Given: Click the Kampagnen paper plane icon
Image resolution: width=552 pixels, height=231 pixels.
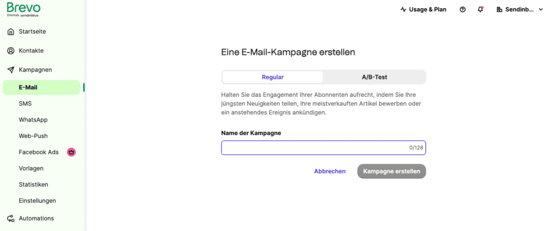Looking at the screenshot, I should coord(11,69).
